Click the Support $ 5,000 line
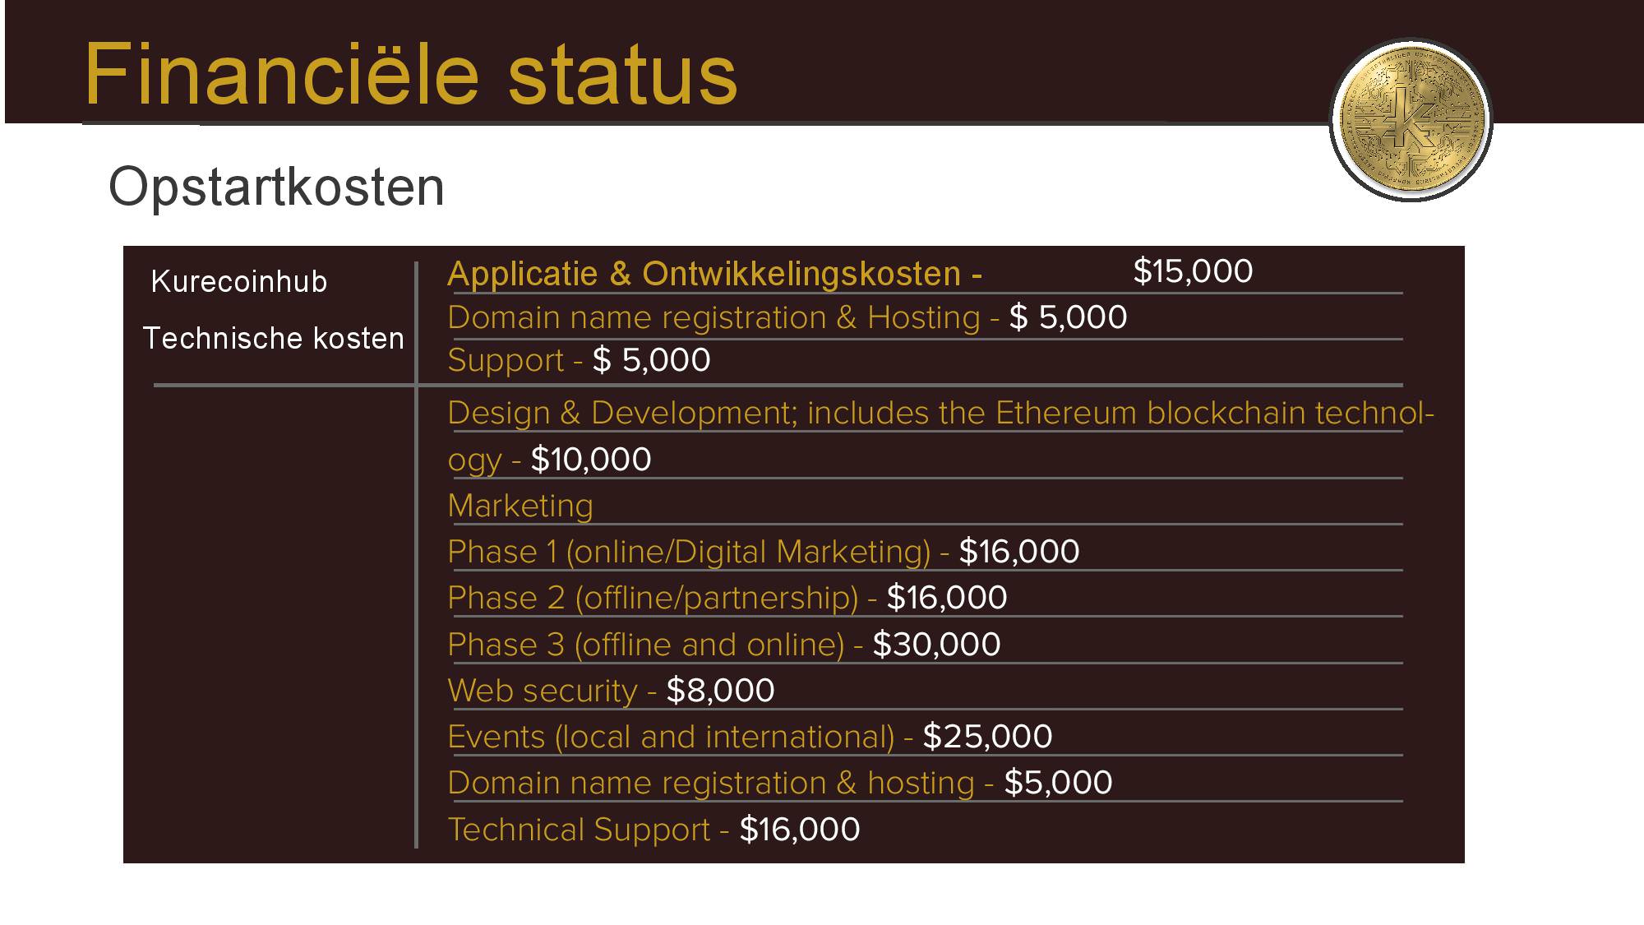The height and width of the screenshot is (925, 1644). click(579, 360)
